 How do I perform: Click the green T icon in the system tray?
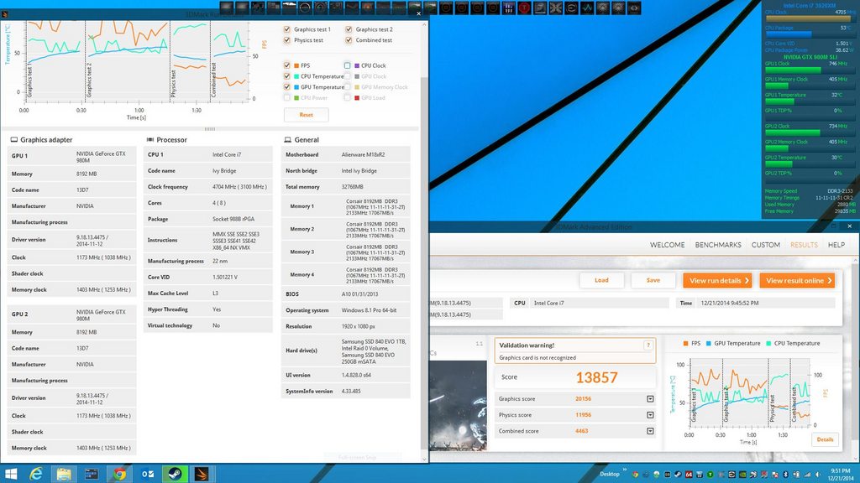pos(711,475)
